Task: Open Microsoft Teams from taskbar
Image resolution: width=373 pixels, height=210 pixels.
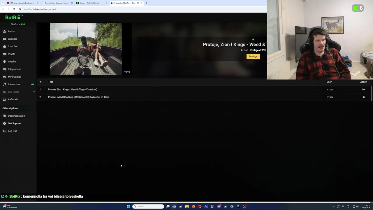Action: (x=206, y=206)
